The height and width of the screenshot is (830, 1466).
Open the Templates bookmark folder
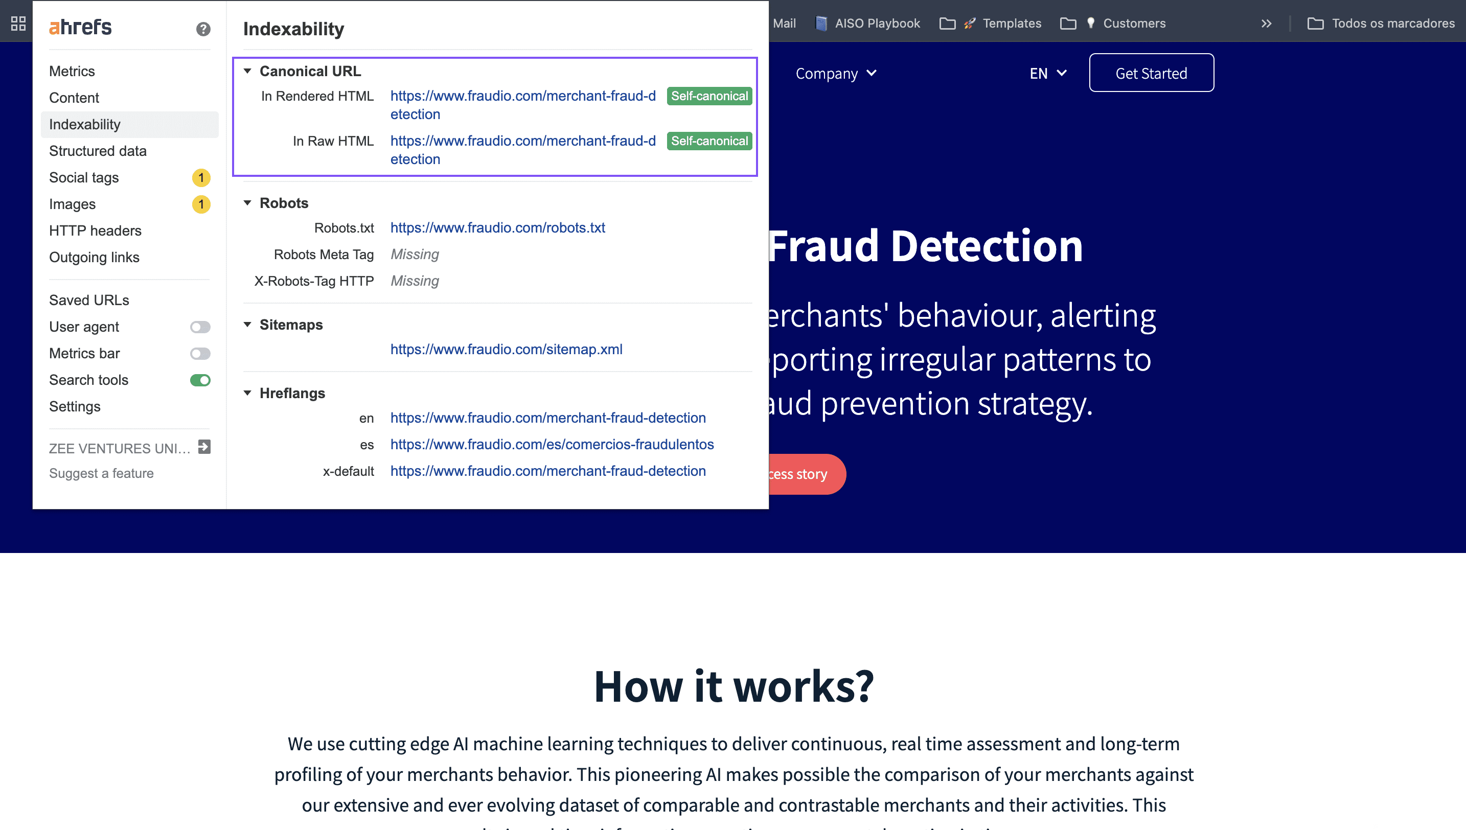pos(991,24)
